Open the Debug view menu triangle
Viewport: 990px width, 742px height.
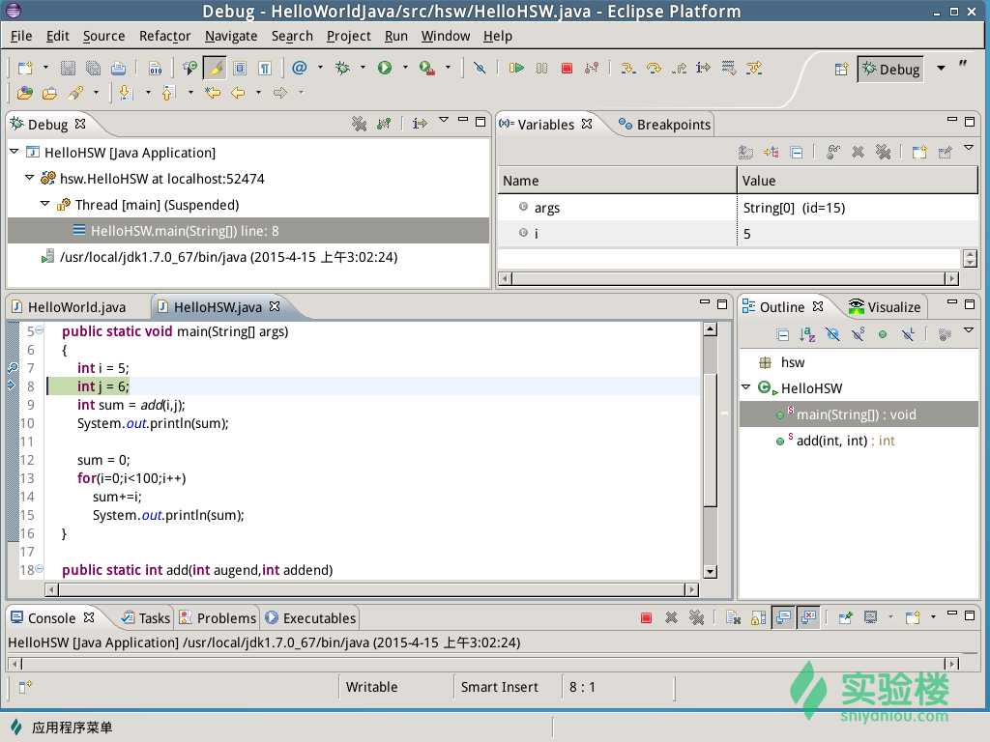443,119
